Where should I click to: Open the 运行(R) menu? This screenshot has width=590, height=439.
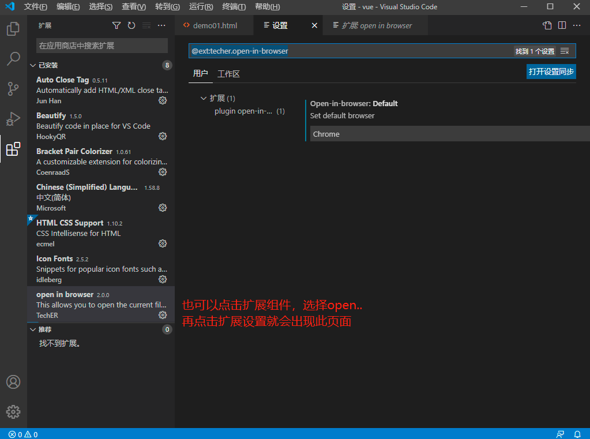(x=201, y=7)
